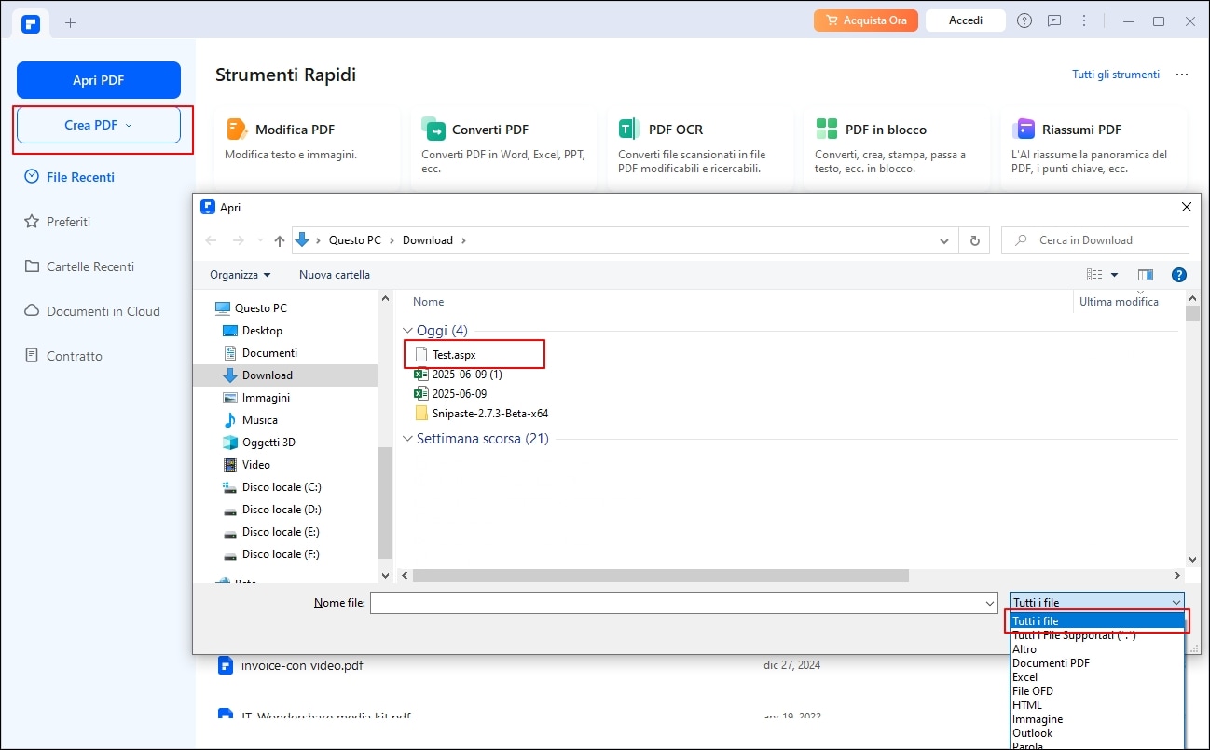Screen dimensions: 1210x750
Task: Choose 'Excel' in file type list
Action: pyautogui.click(x=1097, y=677)
